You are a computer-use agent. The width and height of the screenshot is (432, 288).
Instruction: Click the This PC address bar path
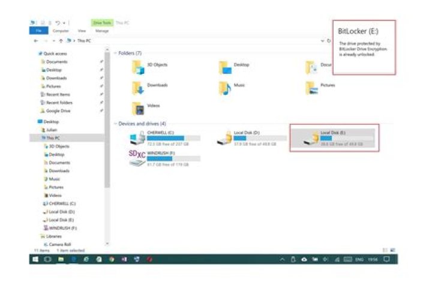click(84, 41)
